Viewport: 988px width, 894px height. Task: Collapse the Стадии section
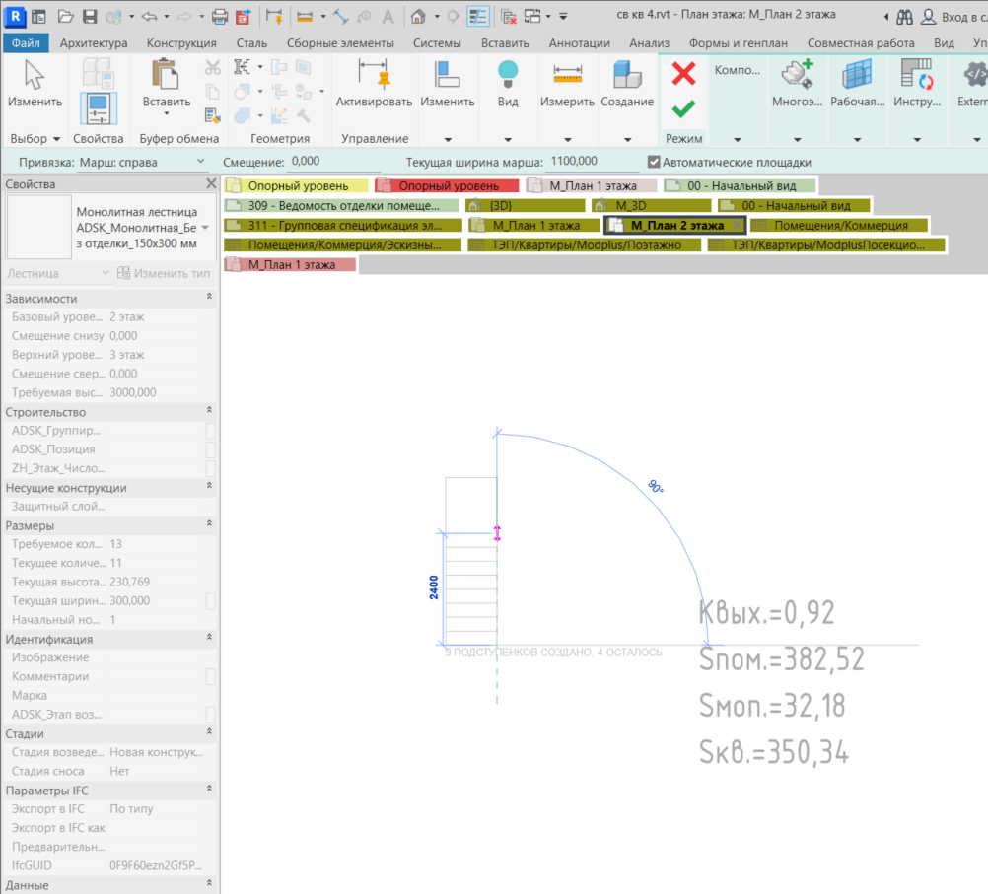(x=209, y=731)
